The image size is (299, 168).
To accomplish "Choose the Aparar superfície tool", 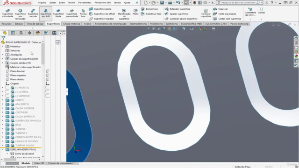I will 177,14.
